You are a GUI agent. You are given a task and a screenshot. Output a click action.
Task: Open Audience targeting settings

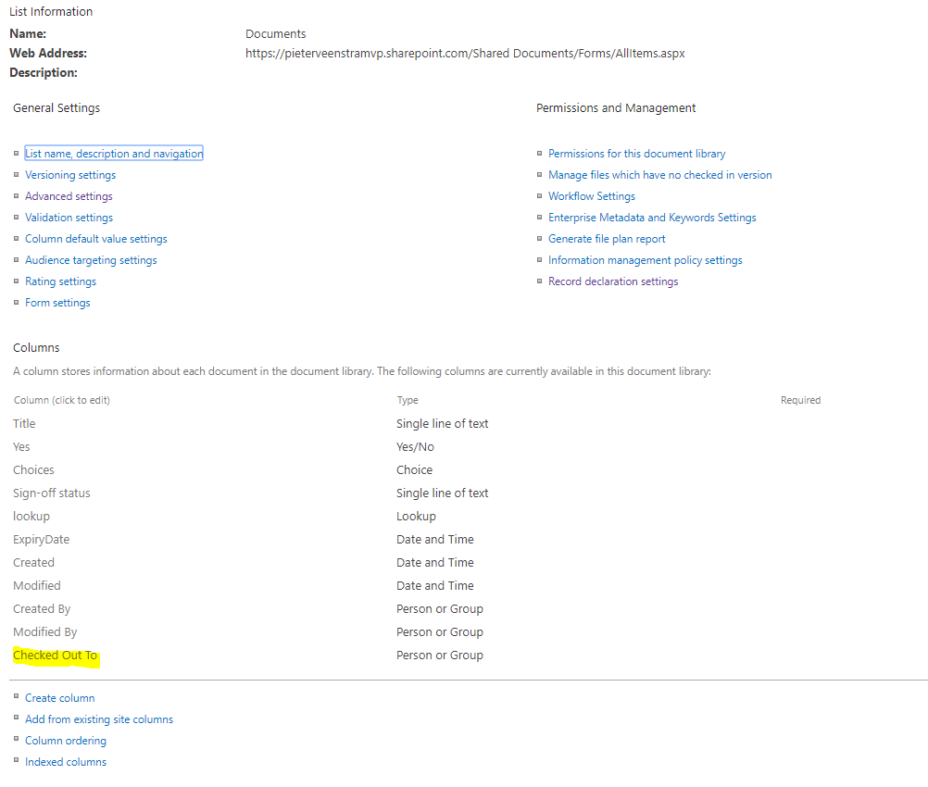point(91,260)
